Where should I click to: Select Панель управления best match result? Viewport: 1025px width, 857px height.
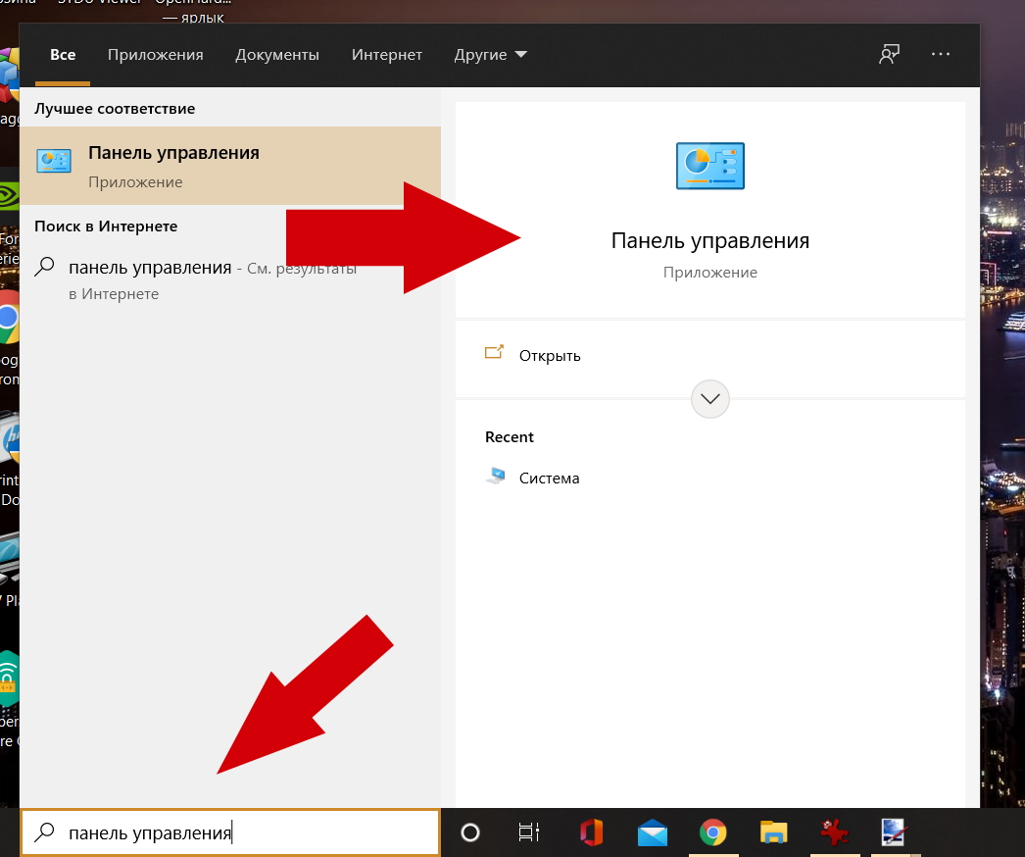pos(230,166)
